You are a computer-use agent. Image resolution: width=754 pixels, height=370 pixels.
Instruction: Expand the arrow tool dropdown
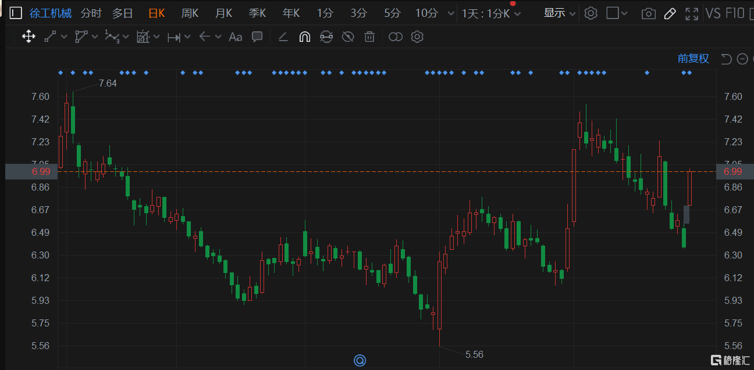click(x=218, y=37)
